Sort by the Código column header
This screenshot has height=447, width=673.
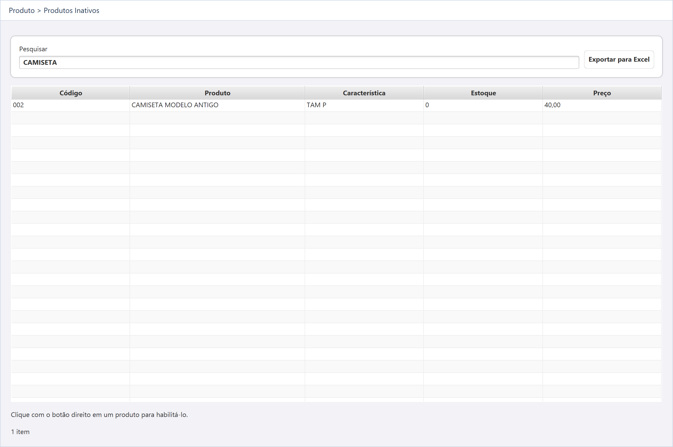coord(70,93)
